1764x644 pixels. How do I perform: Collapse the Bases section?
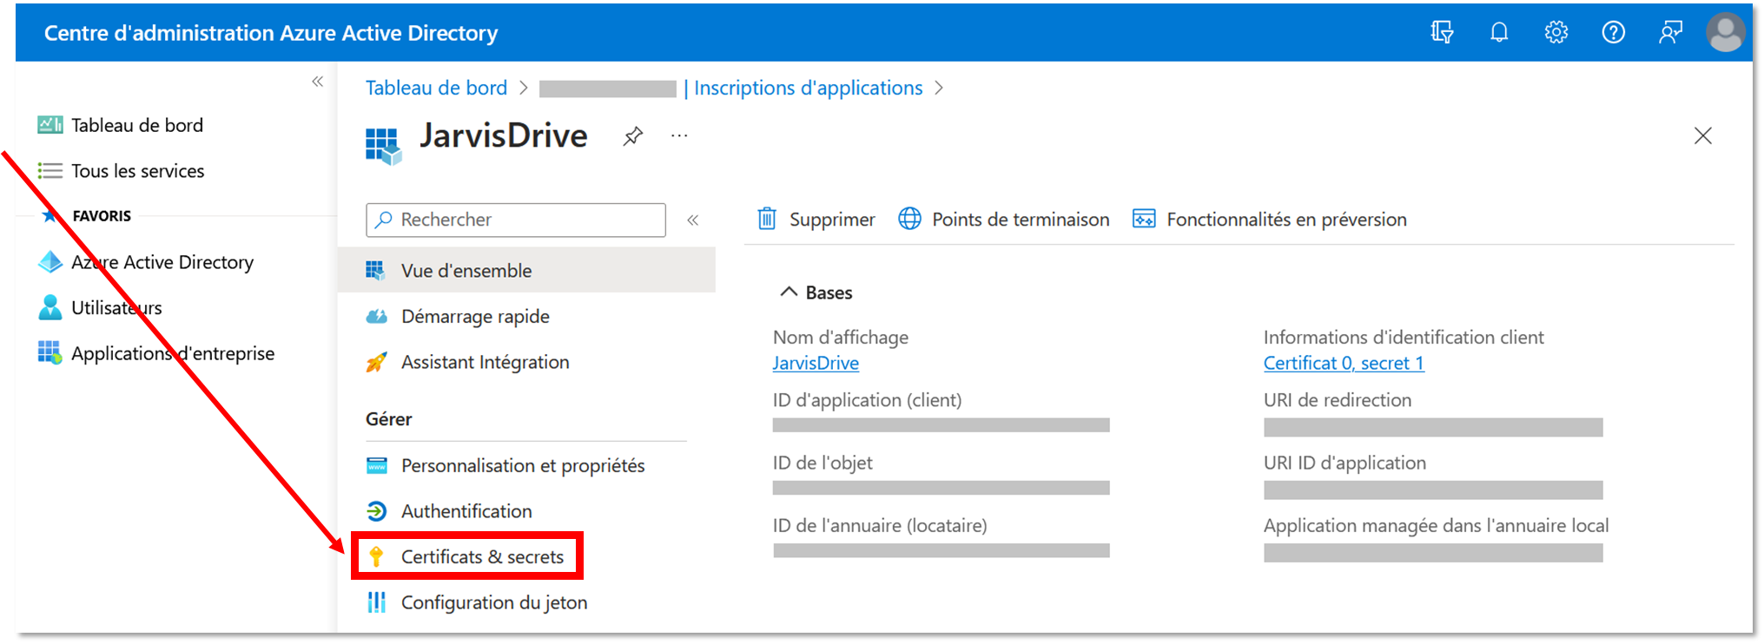[789, 292]
